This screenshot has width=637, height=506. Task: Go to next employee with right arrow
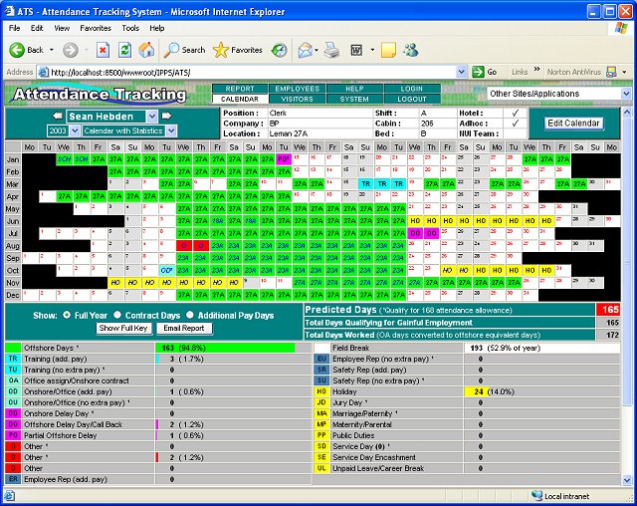pyautogui.click(x=166, y=116)
